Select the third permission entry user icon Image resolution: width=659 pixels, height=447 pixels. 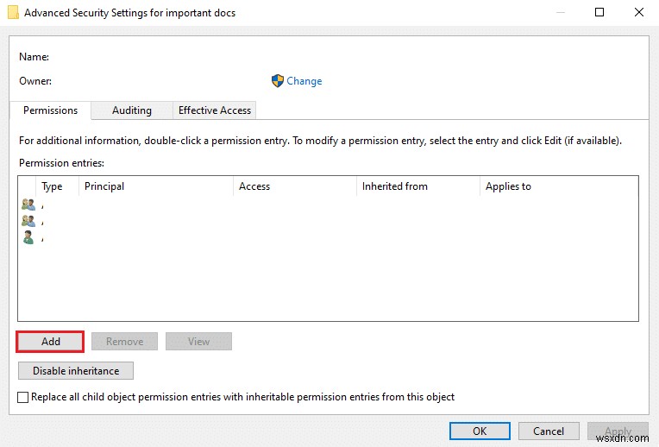(28, 237)
